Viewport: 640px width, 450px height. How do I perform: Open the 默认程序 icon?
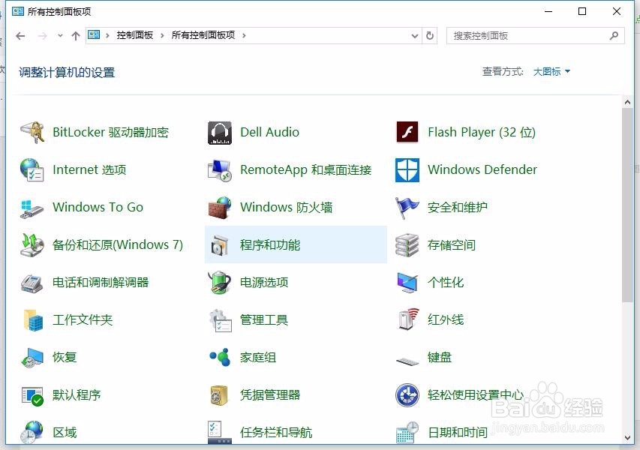click(32, 396)
